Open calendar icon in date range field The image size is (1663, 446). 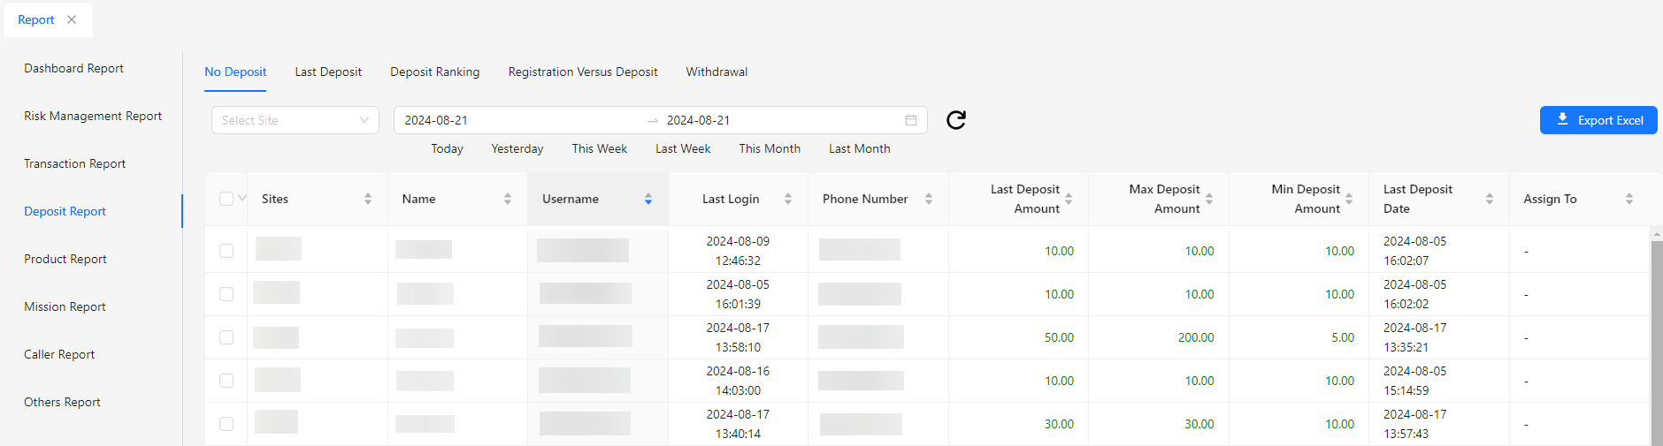click(x=910, y=120)
